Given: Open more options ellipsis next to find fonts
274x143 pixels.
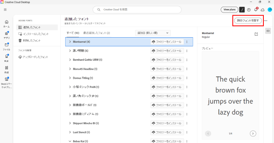Looking at the screenshot, I should pos(266,21).
